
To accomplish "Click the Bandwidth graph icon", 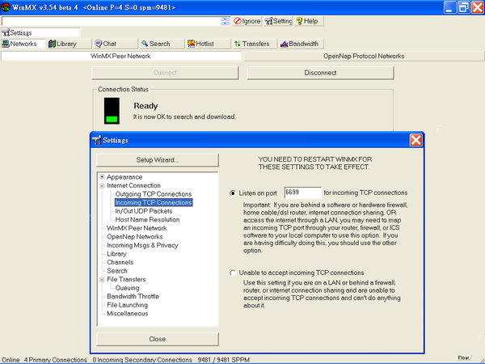I will [x=284, y=44].
